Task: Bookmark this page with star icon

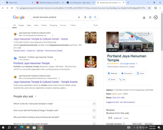Action: coord(149,8)
